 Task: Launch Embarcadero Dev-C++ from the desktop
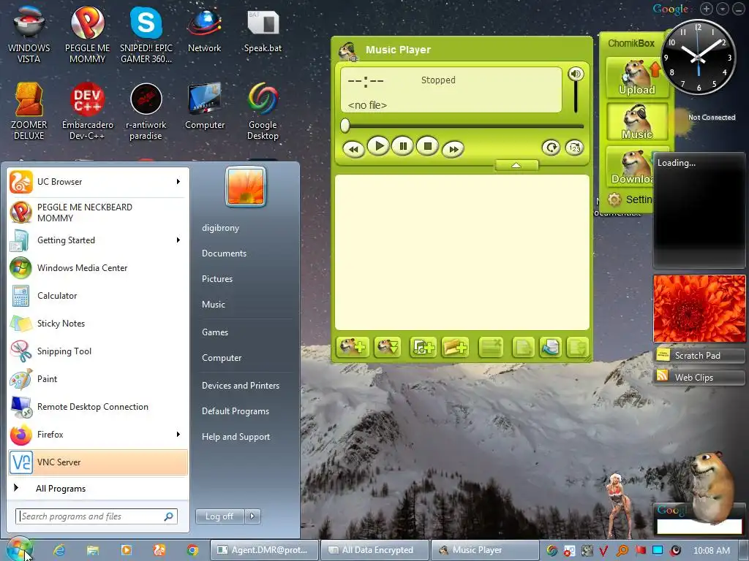point(88,111)
